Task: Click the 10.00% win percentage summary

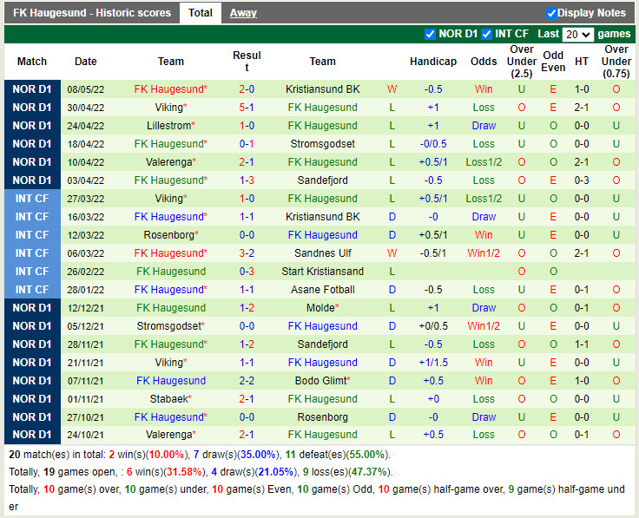Action: point(167,455)
